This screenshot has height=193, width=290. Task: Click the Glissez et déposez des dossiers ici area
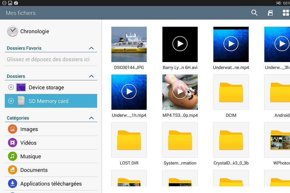point(51,59)
